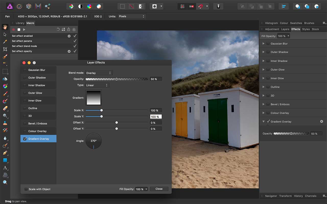Select Colour Overlay row in Layer Effects dialog

(x=39, y=131)
